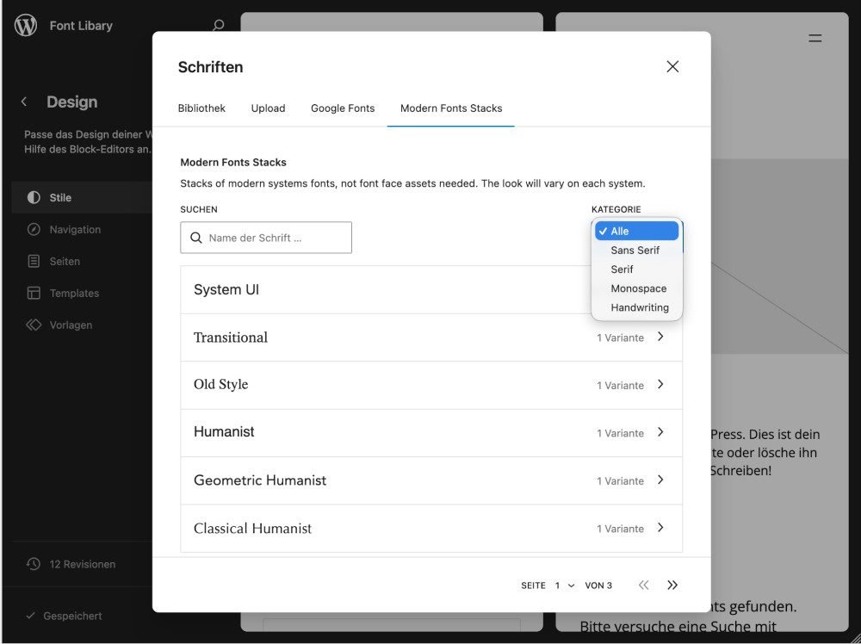Viewport: 861px width, 644px height.
Task: Open Navigation in the sidebar
Action: 75,230
